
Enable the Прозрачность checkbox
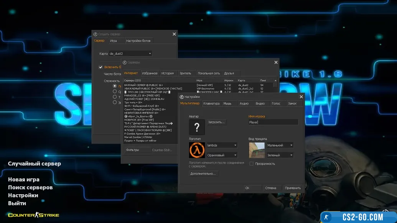click(251, 164)
